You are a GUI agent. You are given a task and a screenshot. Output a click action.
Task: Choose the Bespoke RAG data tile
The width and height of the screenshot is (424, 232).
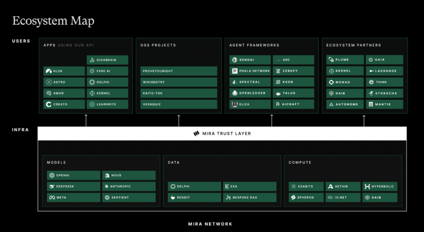pos(249,198)
